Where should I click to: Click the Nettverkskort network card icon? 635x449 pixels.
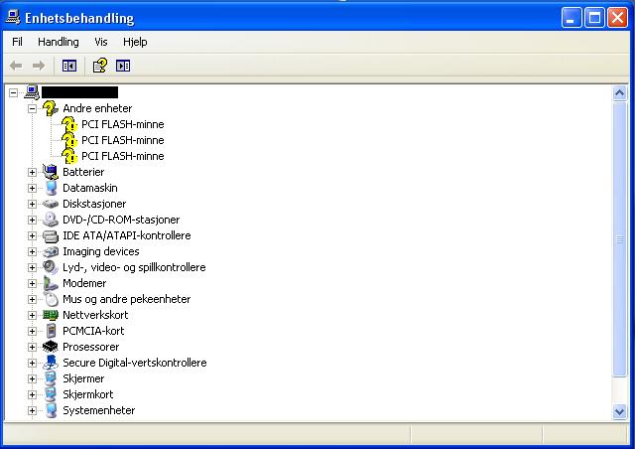(x=51, y=315)
